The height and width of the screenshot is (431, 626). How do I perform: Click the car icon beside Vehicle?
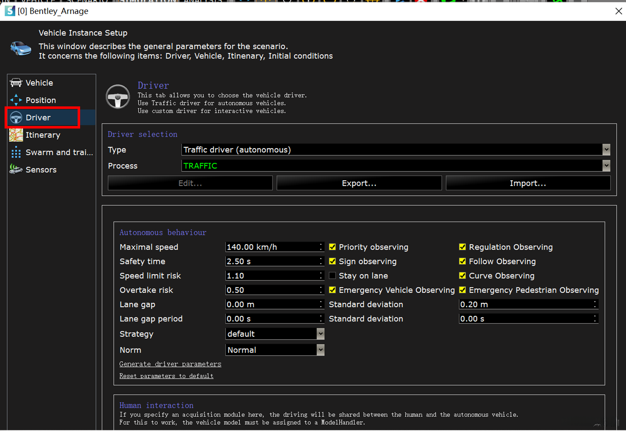(x=16, y=83)
